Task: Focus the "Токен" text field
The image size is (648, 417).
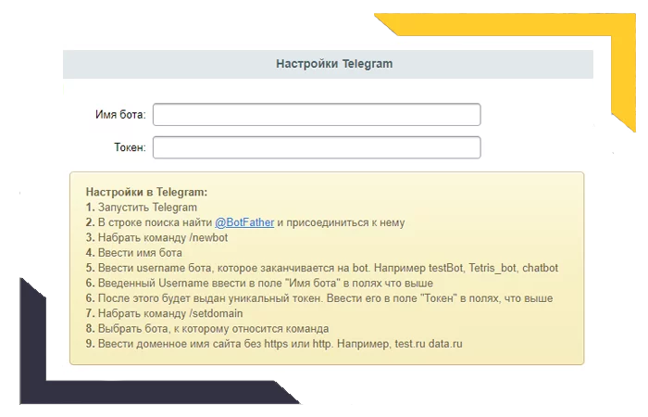Action: coord(317,147)
